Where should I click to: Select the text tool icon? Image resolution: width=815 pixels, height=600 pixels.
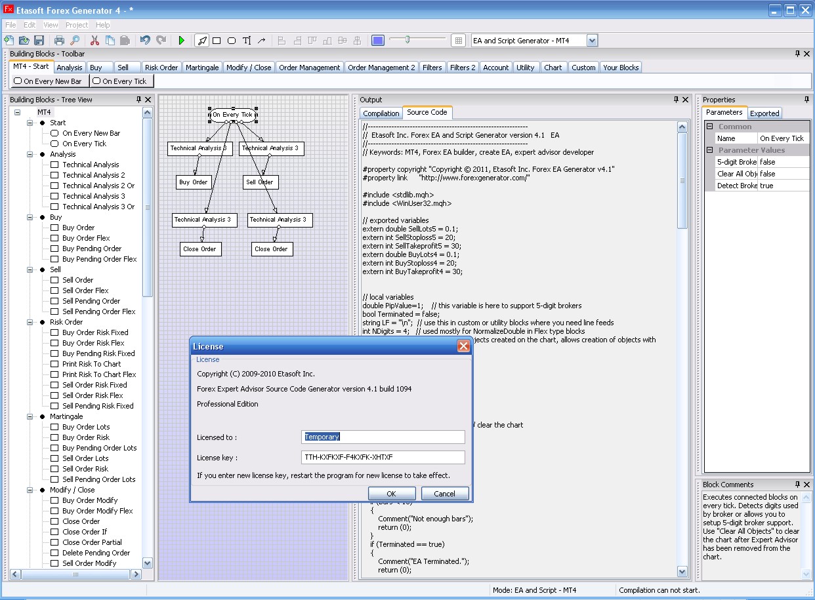[247, 41]
